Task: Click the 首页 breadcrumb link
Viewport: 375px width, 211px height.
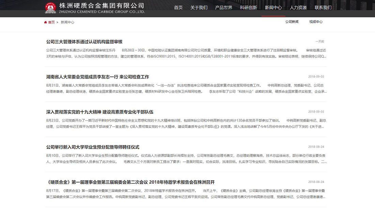Action: click(x=51, y=22)
